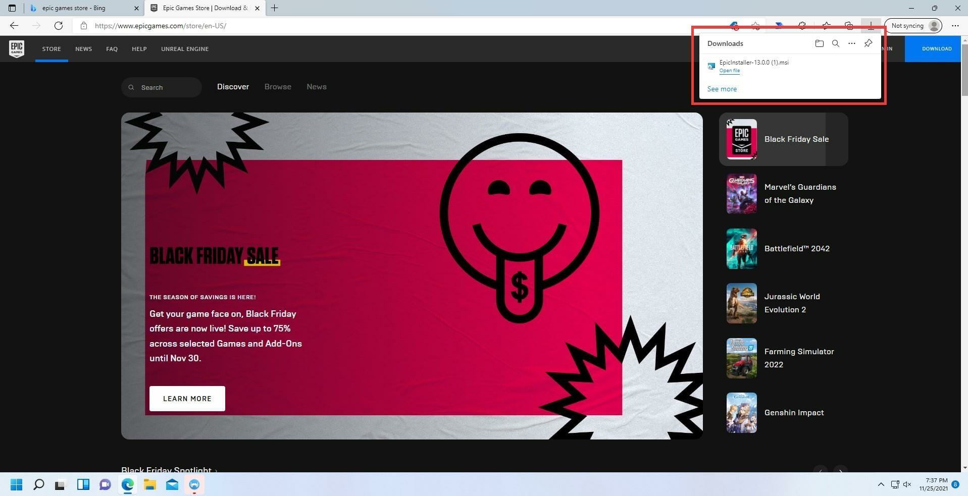This screenshot has height=496, width=968.
Task: Select Genshin Impact in the list
Action: pos(783,413)
